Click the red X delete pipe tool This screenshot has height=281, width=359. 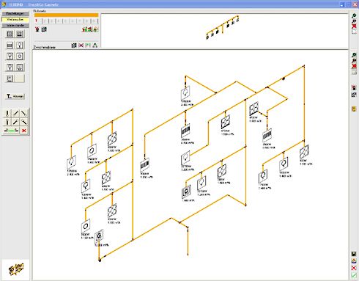(x=24, y=131)
